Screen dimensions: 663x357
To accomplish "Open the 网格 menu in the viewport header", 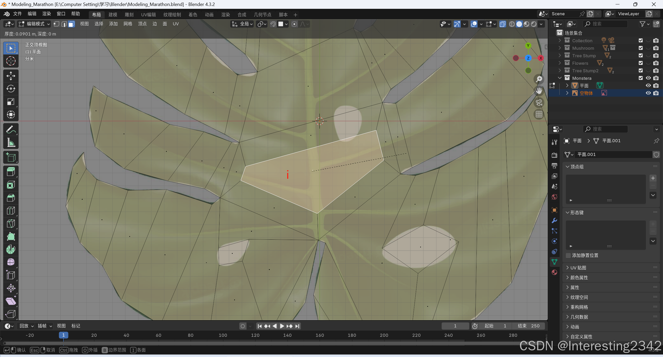I will [x=127, y=24].
